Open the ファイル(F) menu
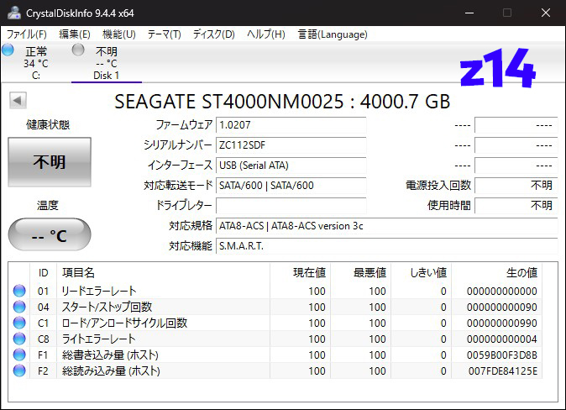Screen dimensions: 566x410 coord(27,34)
